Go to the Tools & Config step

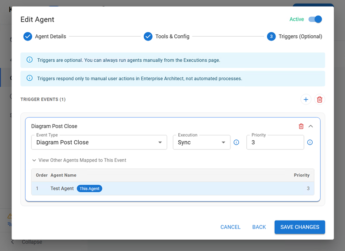click(172, 37)
